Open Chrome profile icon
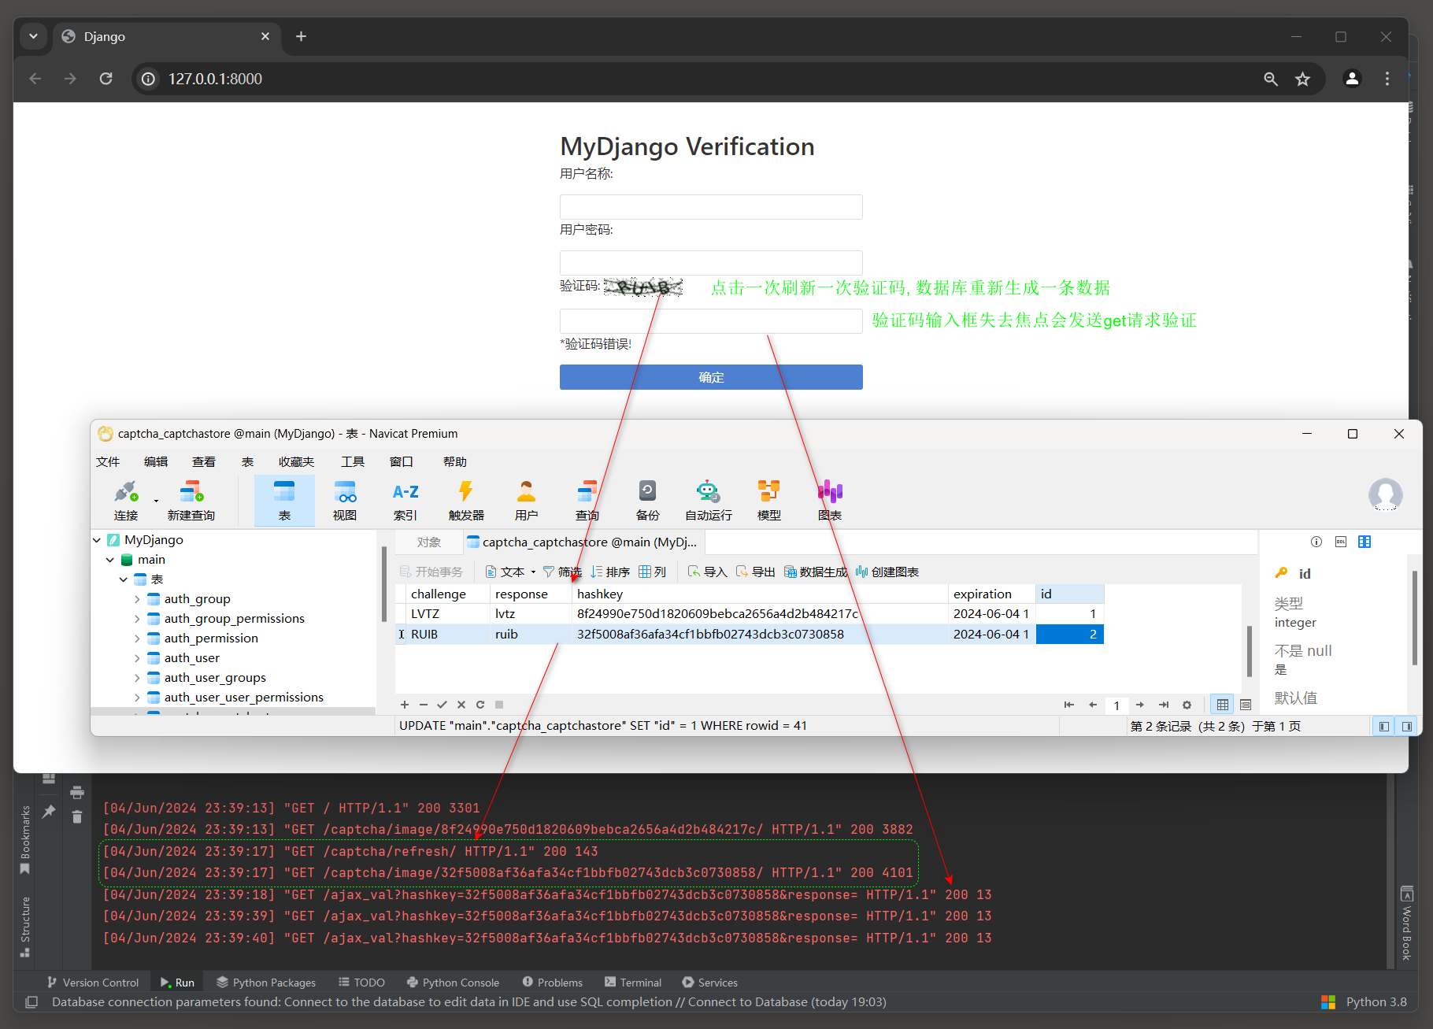This screenshot has width=1433, height=1029. (x=1352, y=79)
